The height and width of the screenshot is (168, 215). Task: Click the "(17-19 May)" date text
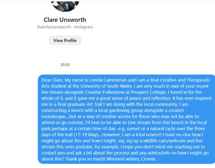point(86,134)
